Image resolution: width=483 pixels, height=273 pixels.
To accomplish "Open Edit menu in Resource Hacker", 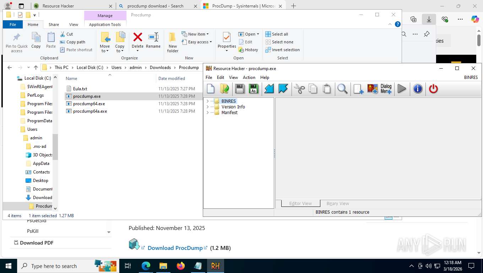I will [x=221, y=77].
